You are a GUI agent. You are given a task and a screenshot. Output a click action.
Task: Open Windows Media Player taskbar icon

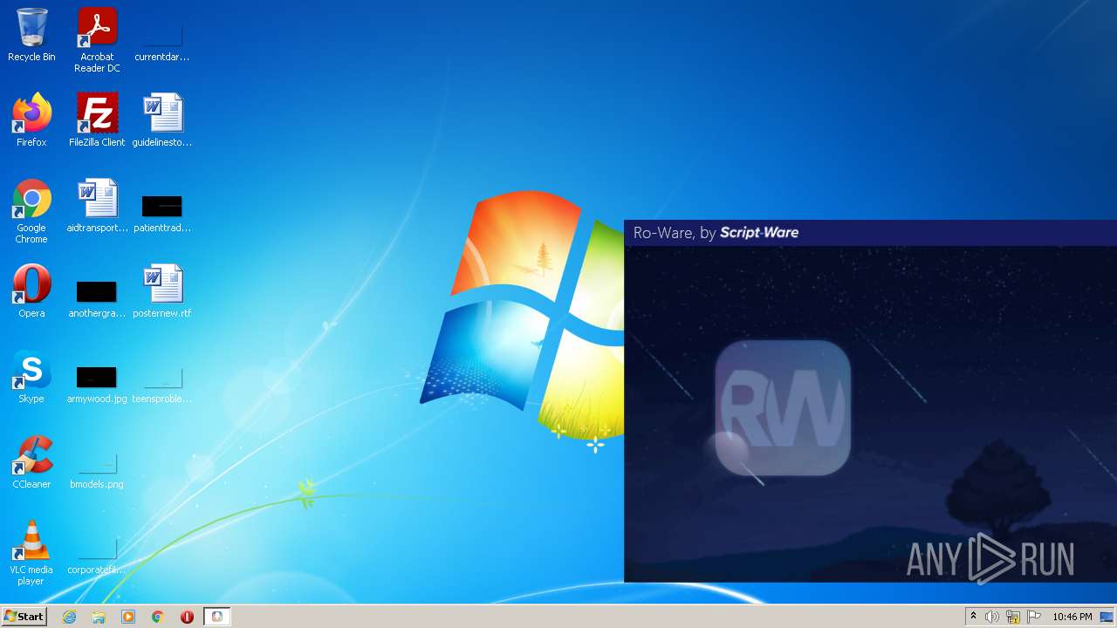128,617
